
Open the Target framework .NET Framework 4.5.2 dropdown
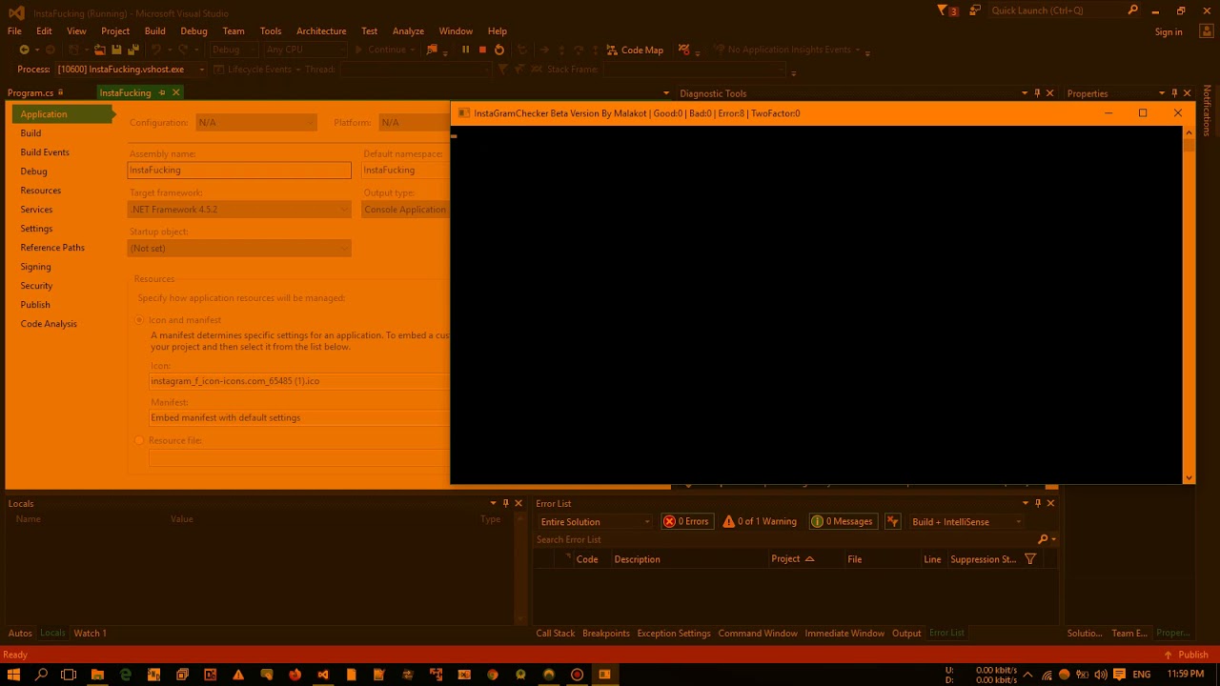coord(239,210)
